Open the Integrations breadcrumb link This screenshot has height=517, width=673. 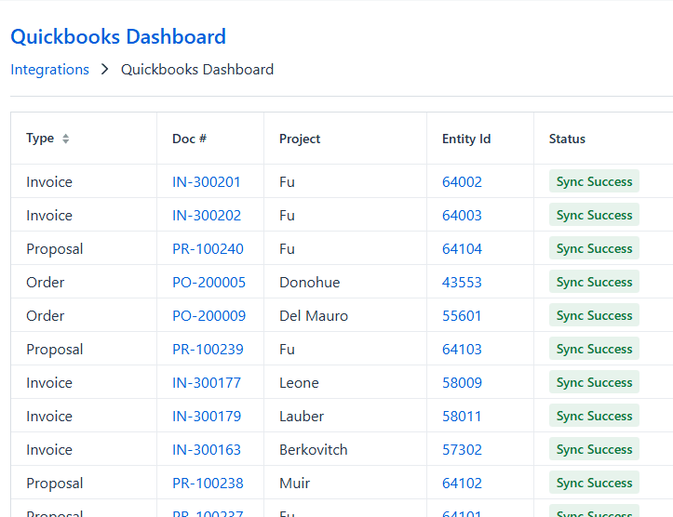49,70
